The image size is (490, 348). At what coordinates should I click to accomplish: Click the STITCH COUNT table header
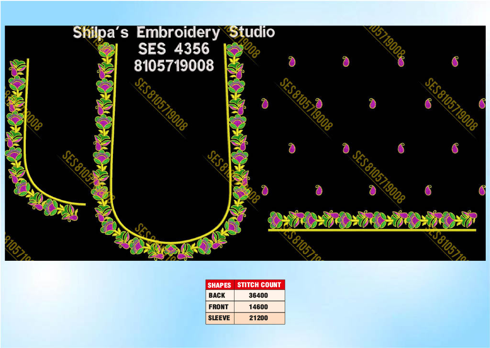tap(259, 285)
